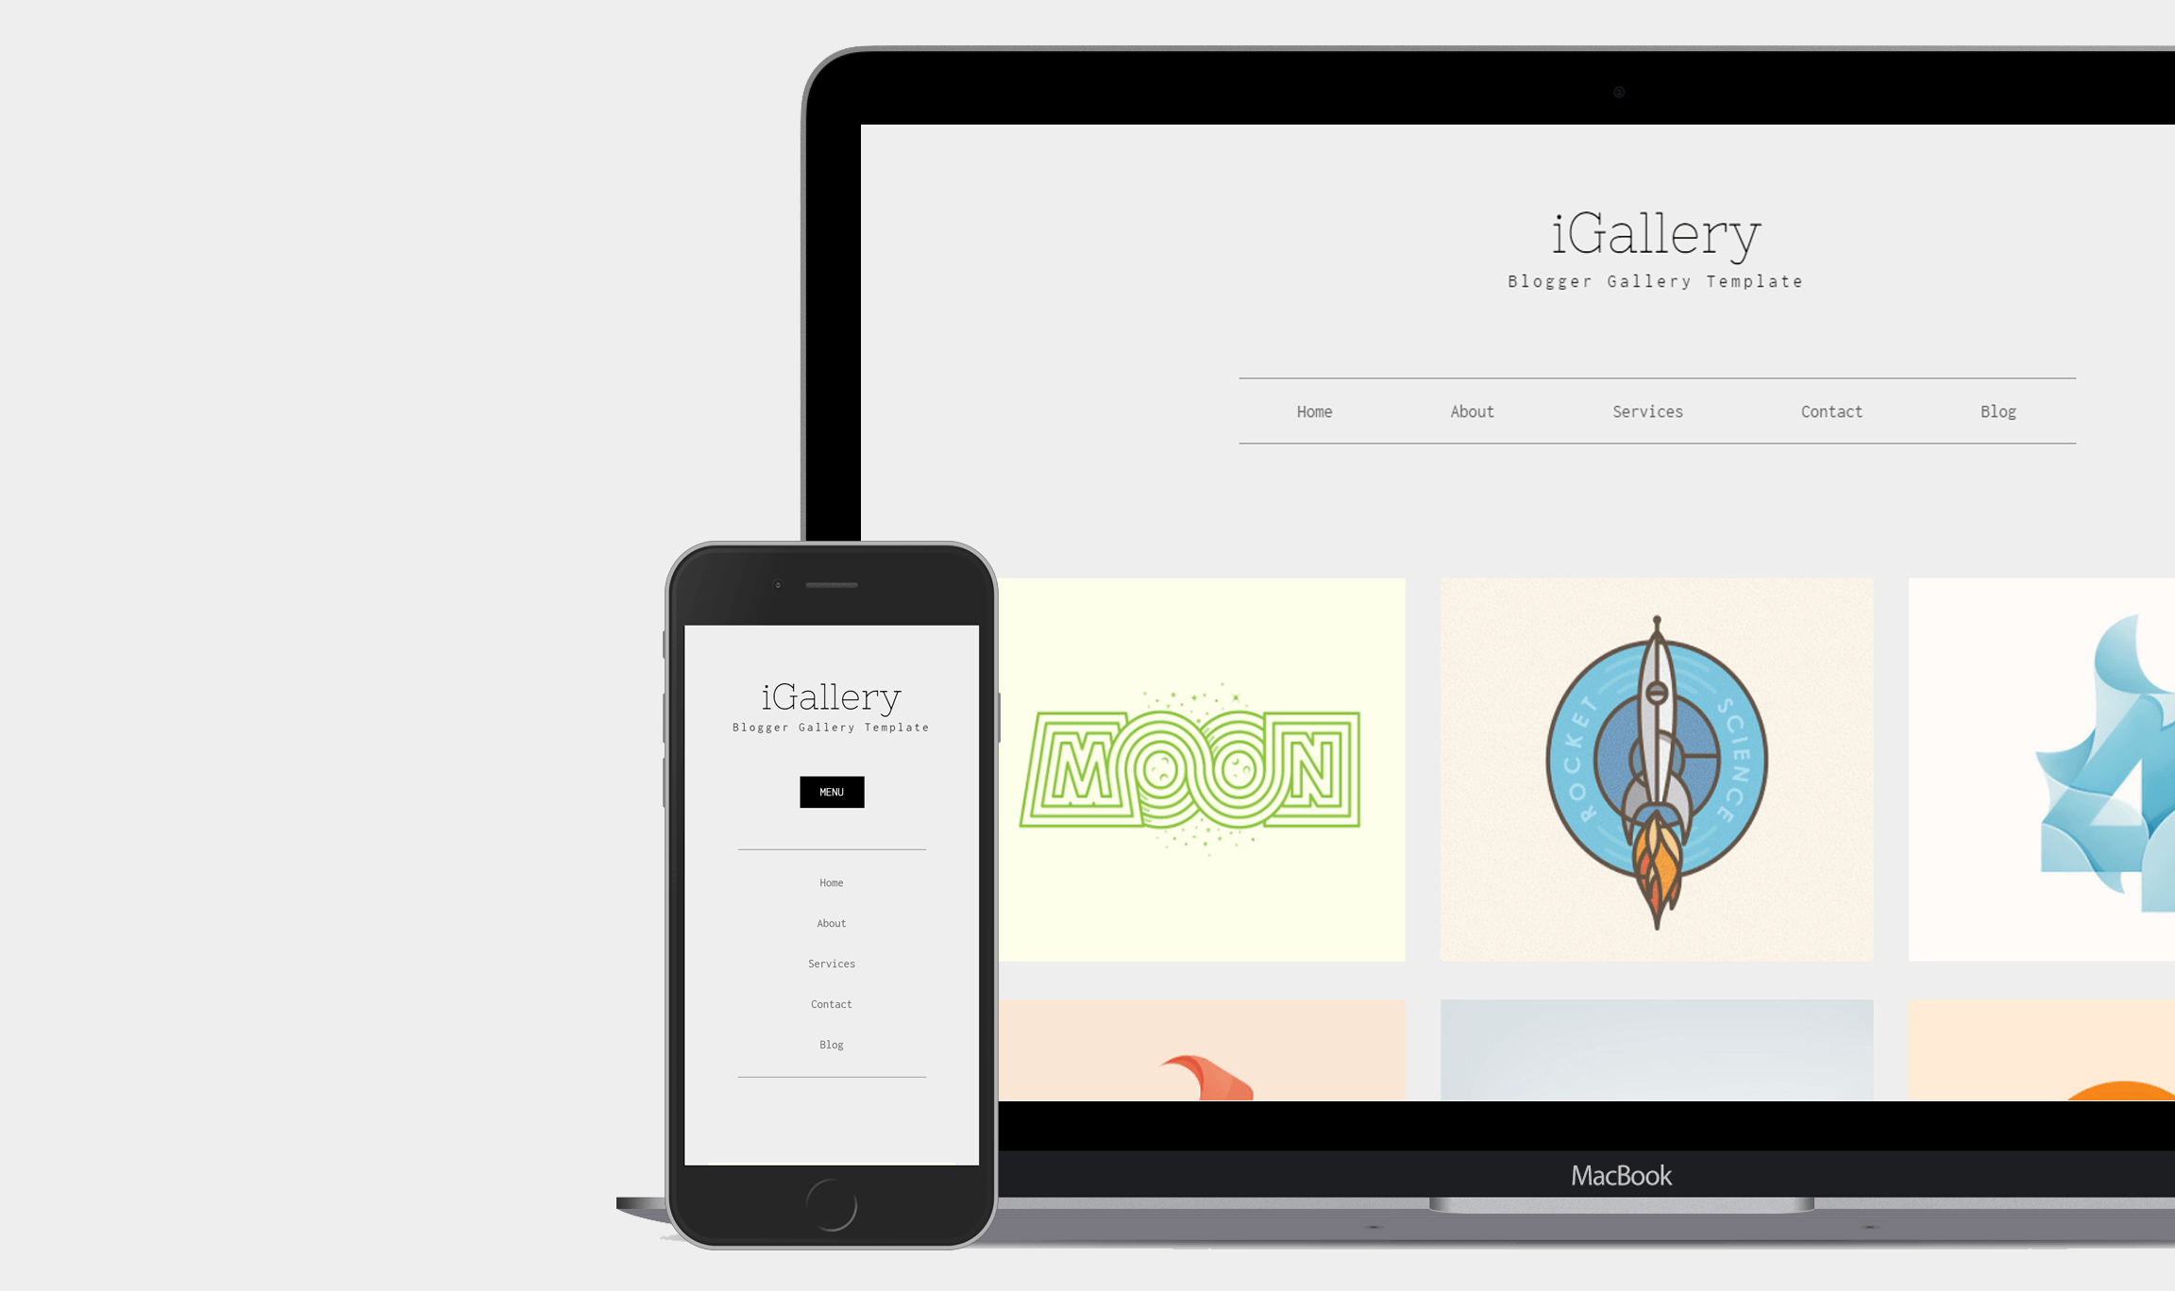Expand the Contact navigation dropdown
The image size is (2175, 1291).
pos(1830,411)
